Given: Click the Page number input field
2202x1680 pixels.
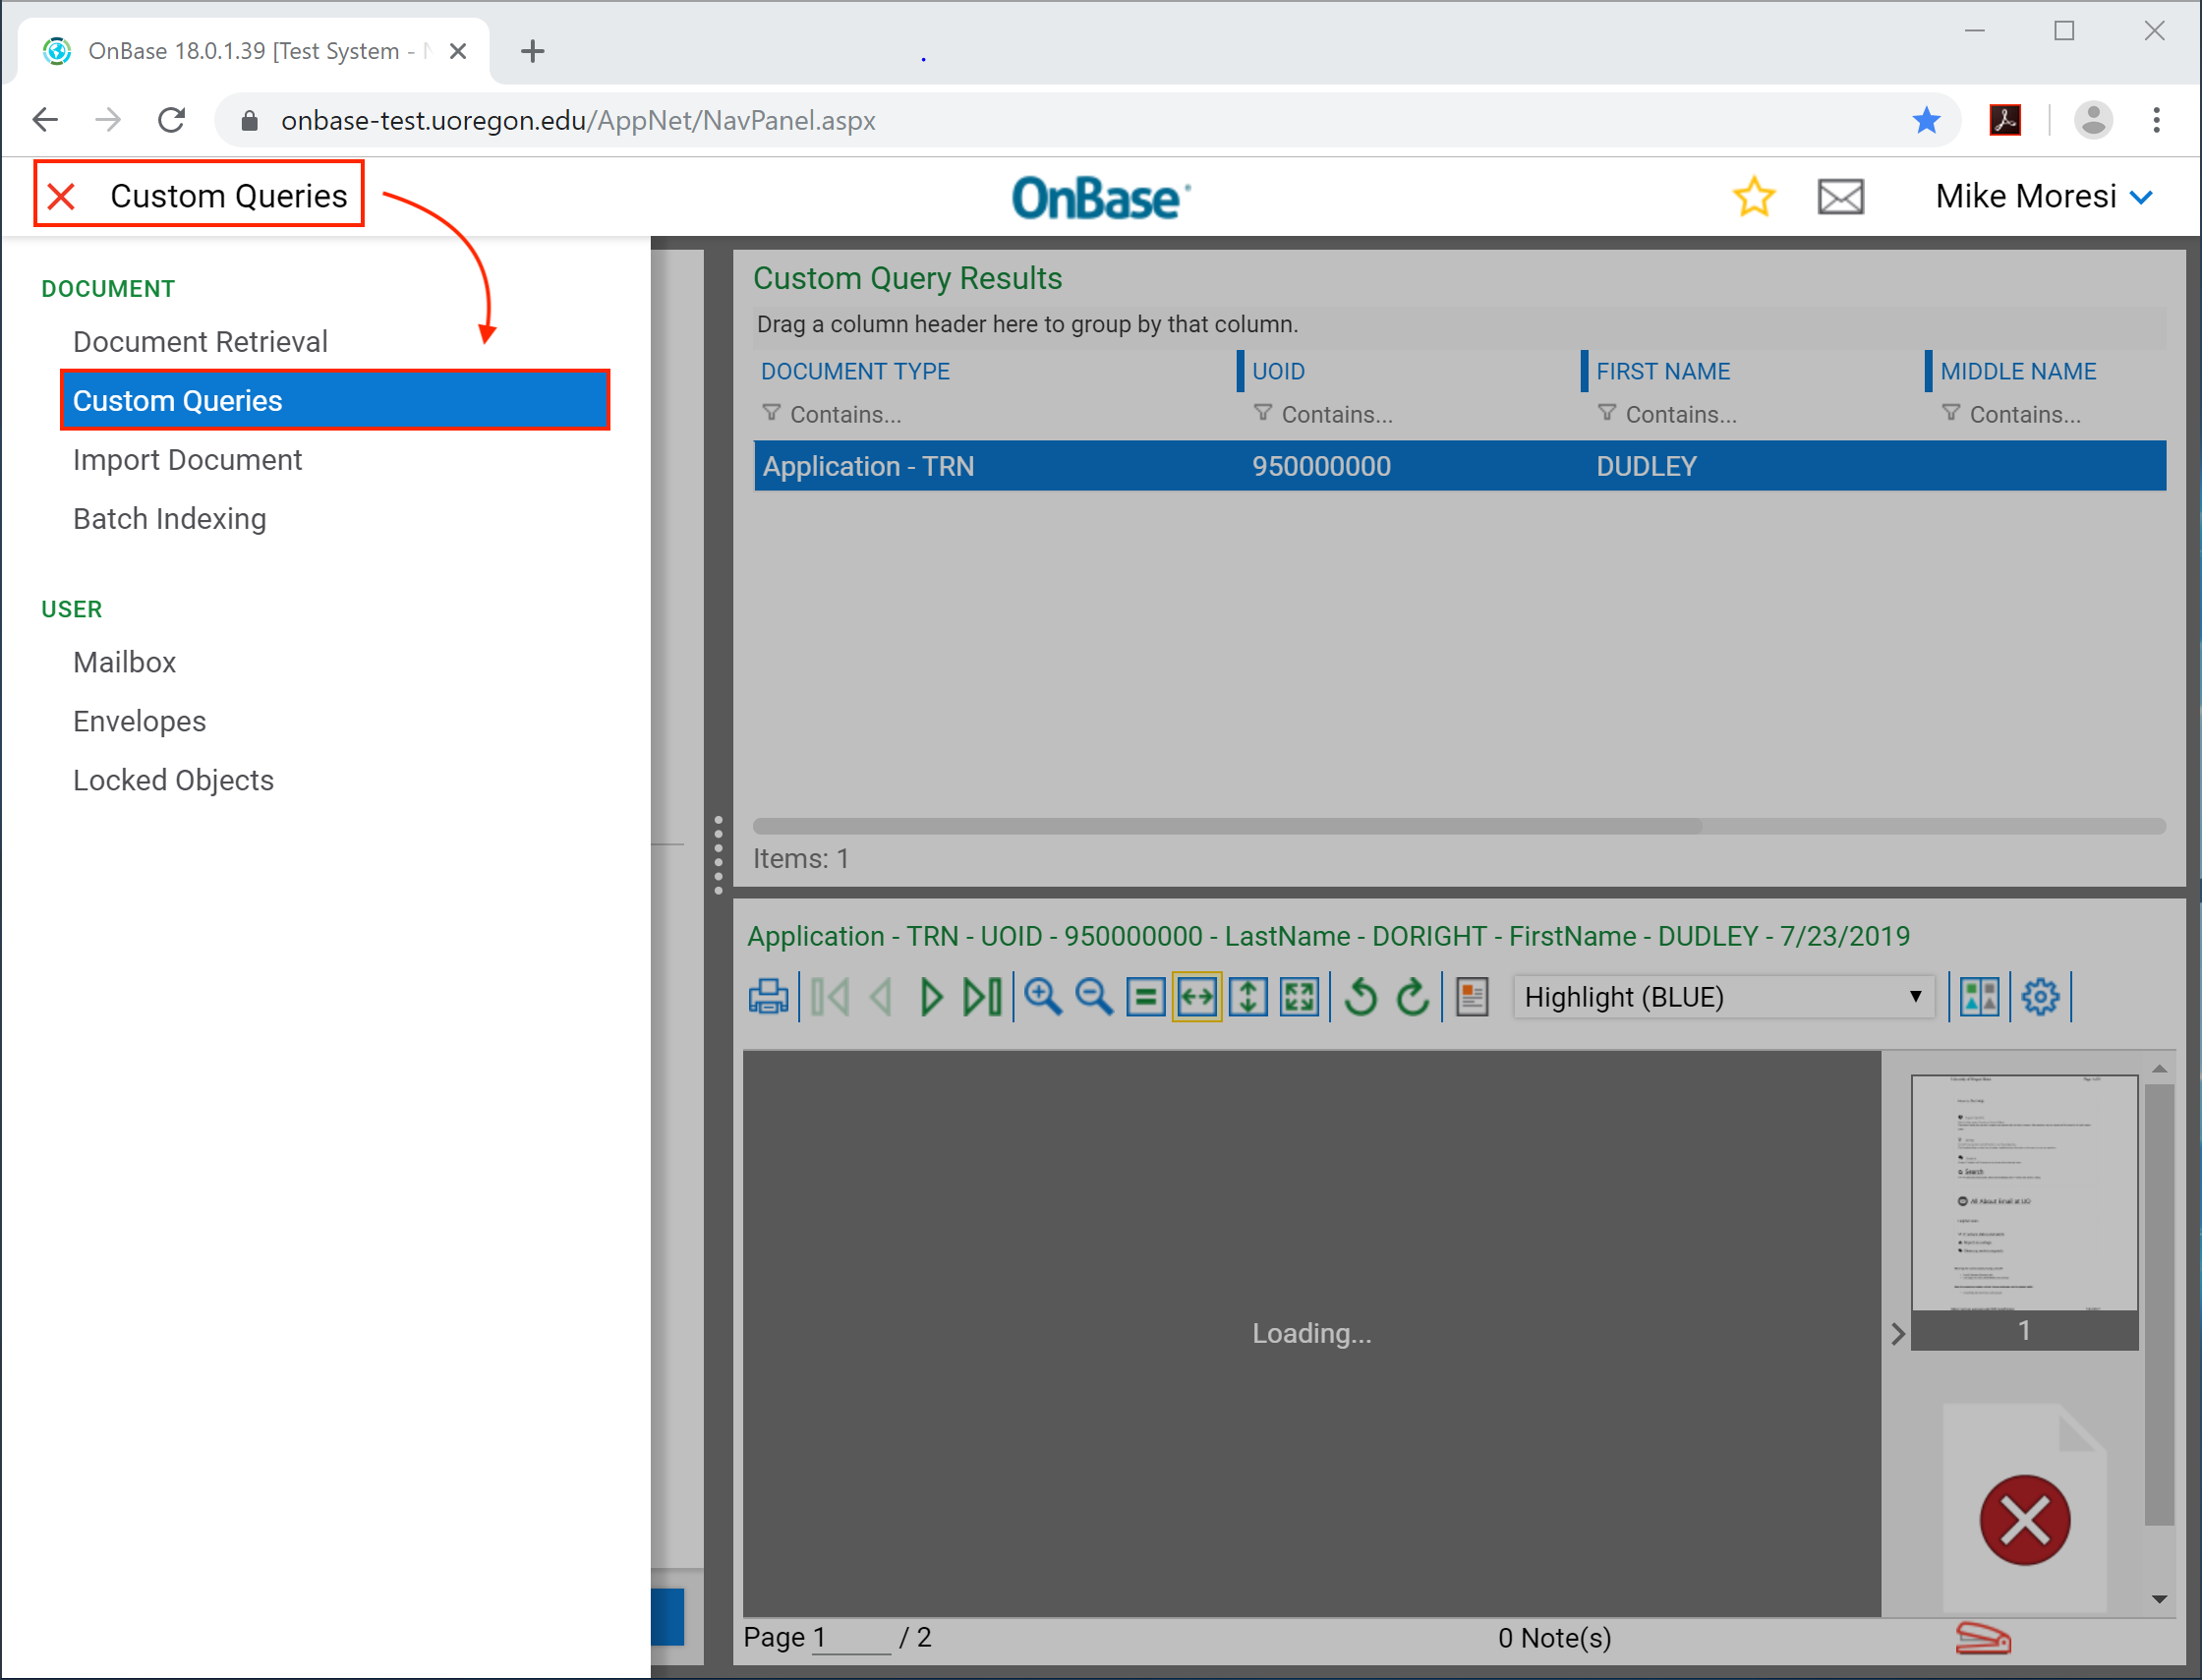Looking at the screenshot, I should point(851,1638).
